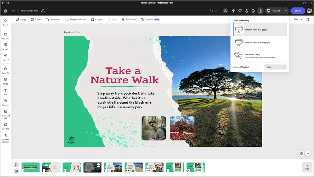Screen dimensions: 314x177
Task: Click the Premium member crown icon
Action: [5, 135]
